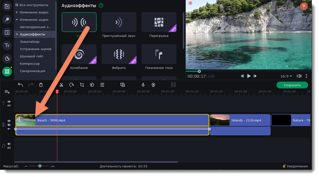Zoom out the timeline scale
Screen dimensions: 319x177
pyautogui.click(x=26, y=166)
